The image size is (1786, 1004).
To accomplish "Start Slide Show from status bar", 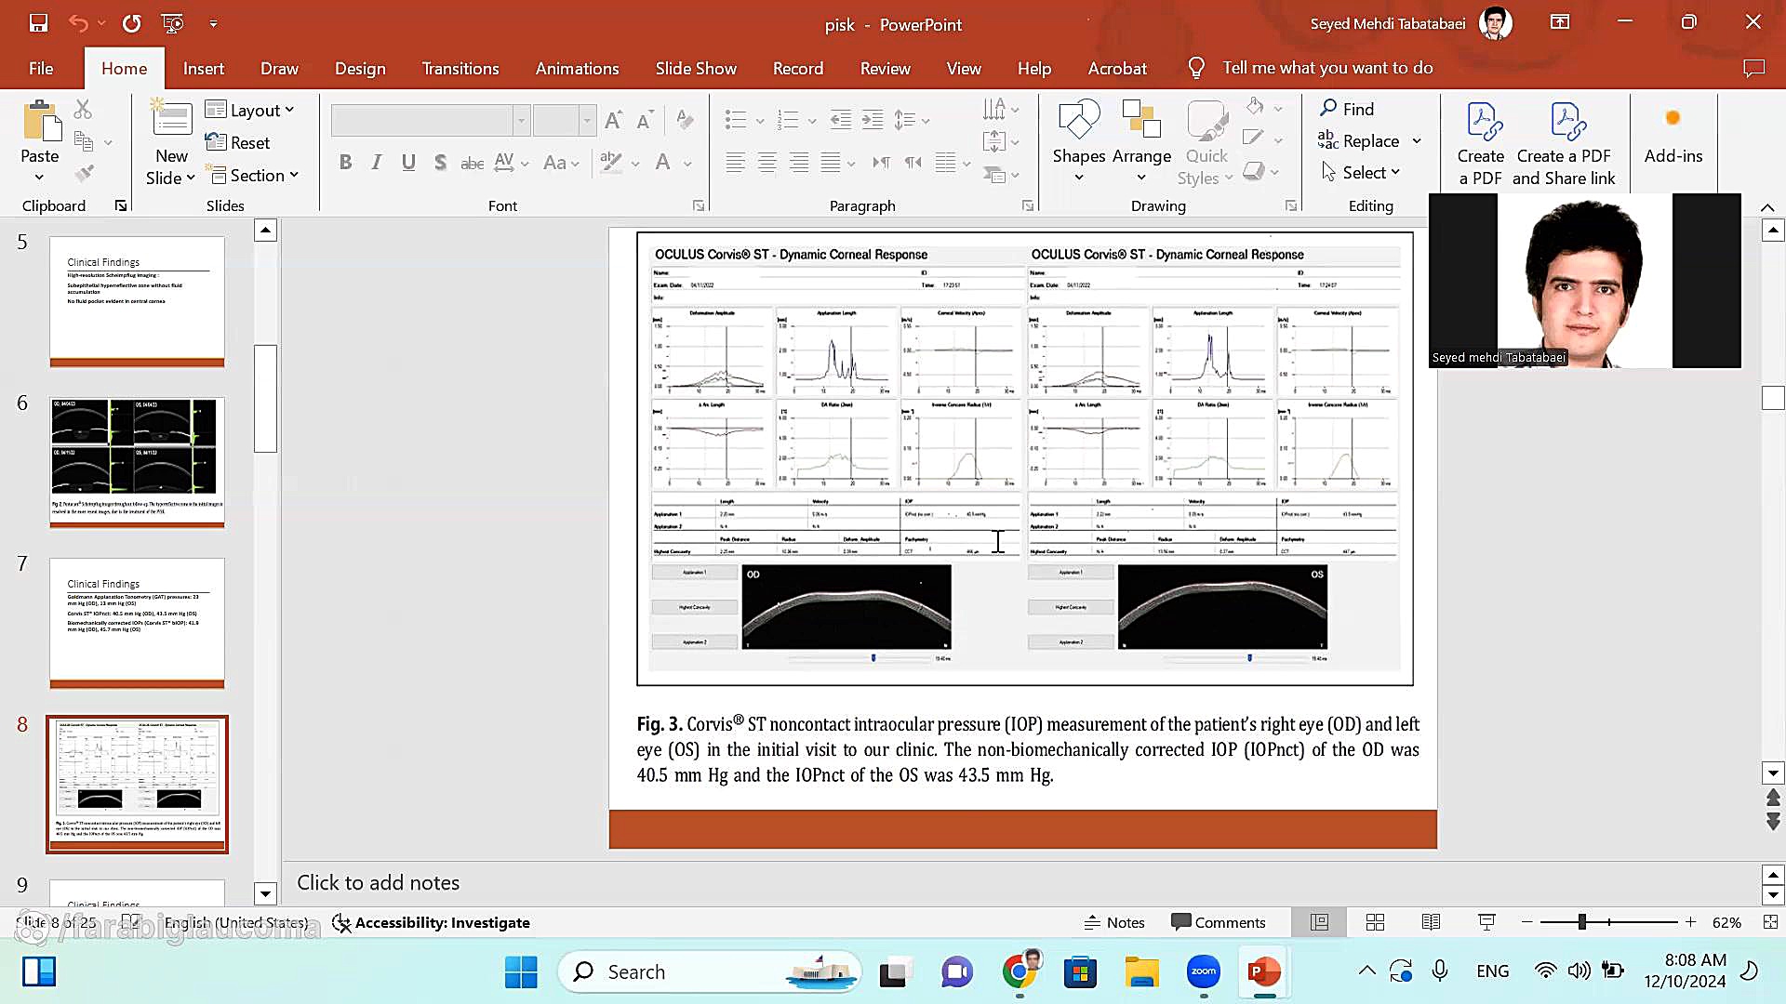I will point(1486,922).
